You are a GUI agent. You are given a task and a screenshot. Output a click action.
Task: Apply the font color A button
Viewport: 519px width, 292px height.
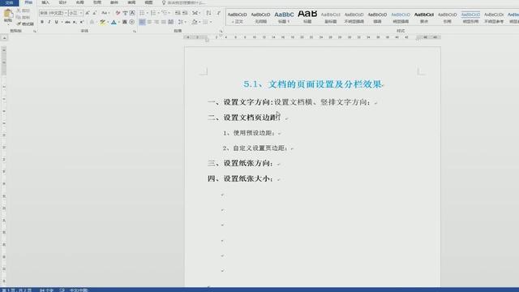(x=114, y=22)
